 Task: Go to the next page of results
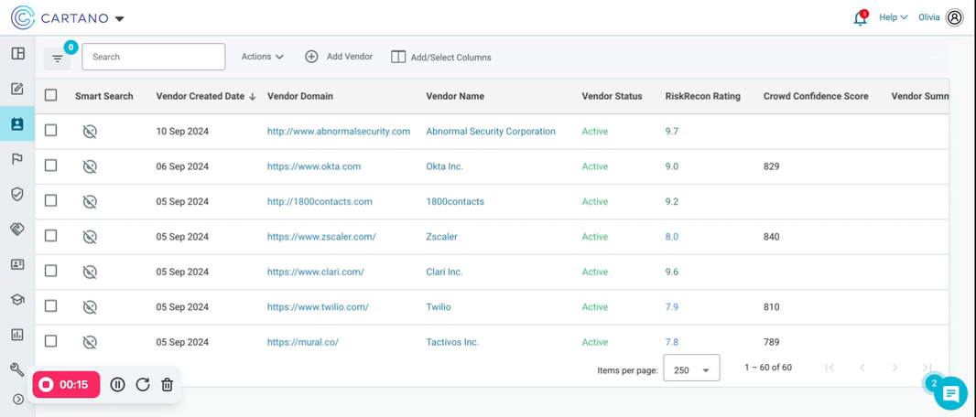point(895,368)
